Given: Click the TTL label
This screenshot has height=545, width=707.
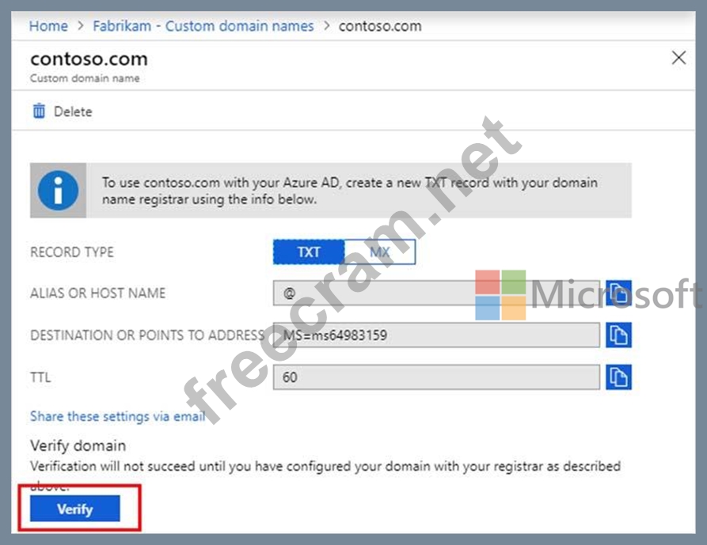Looking at the screenshot, I should click(x=40, y=377).
